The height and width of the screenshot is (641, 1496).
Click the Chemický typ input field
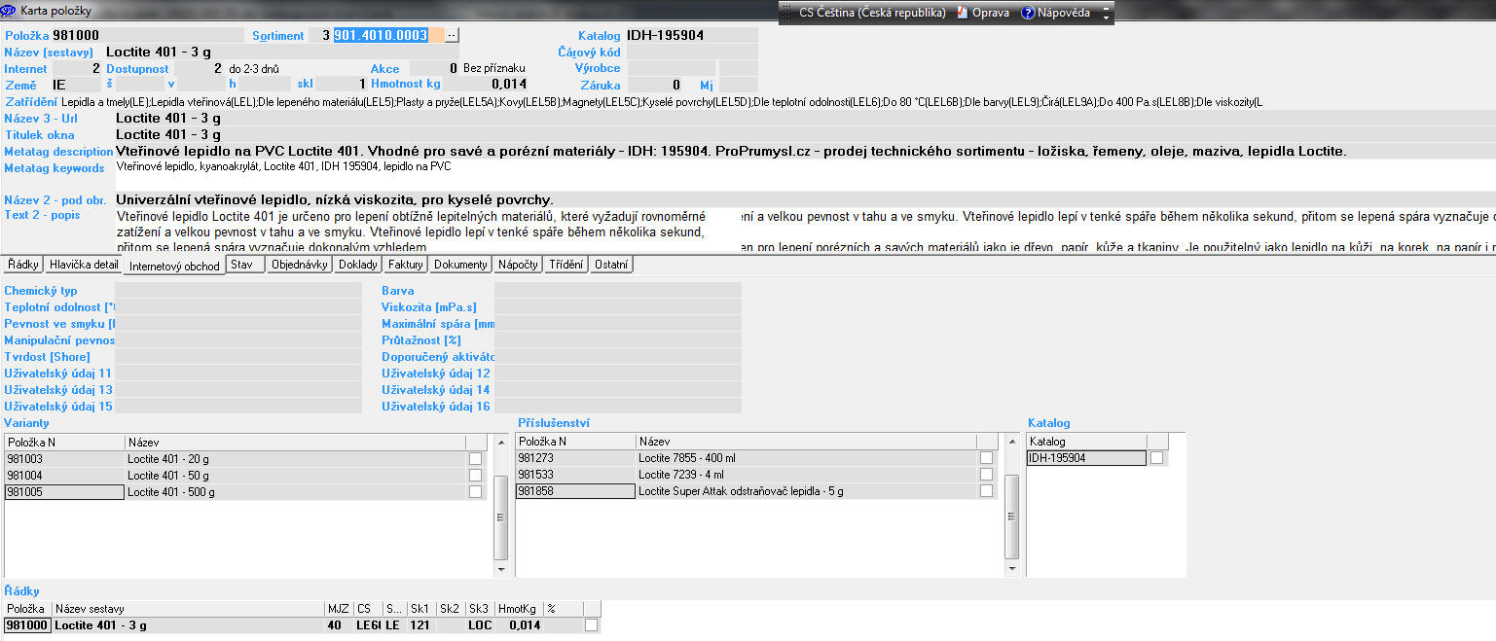pos(237,290)
